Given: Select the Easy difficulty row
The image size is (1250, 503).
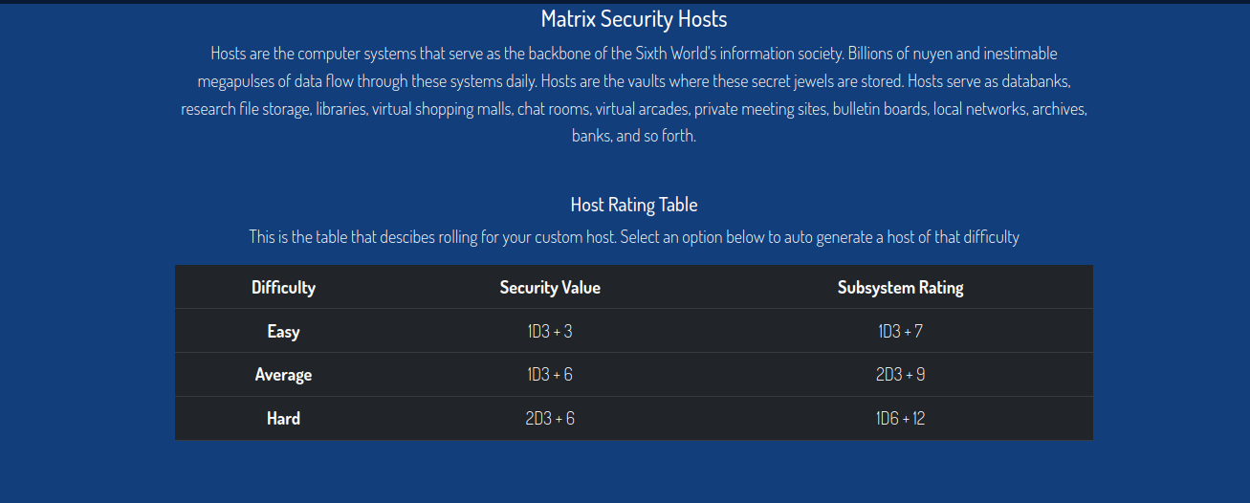Looking at the screenshot, I should pos(633,331).
